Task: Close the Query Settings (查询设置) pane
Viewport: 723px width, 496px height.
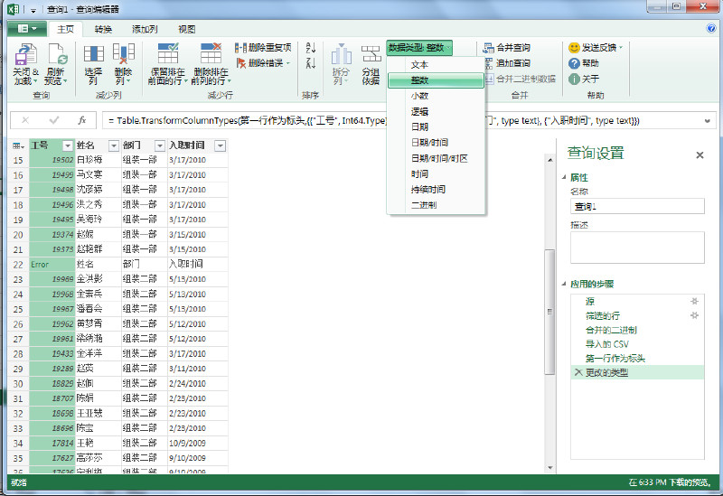Action: click(700, 154)
